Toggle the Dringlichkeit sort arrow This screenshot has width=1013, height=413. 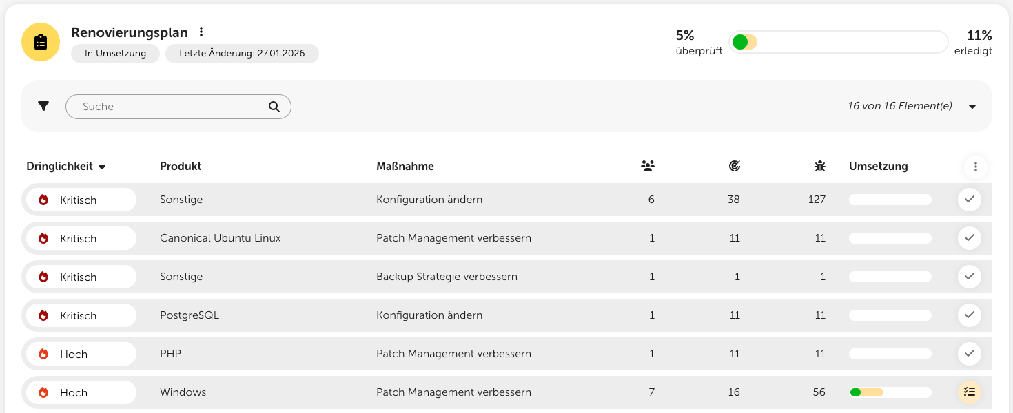pyautogui.click(x=102, y=167)
